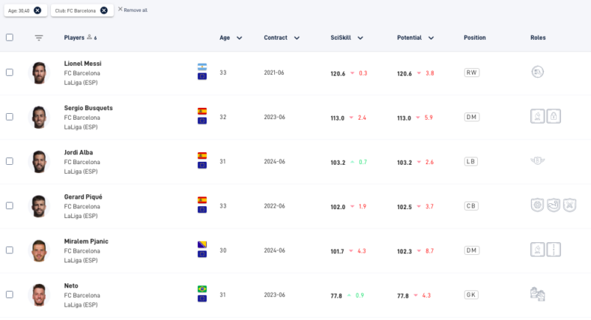
Task: Click the Position column header
Action: pyautogui.click(x=474, y=38)
